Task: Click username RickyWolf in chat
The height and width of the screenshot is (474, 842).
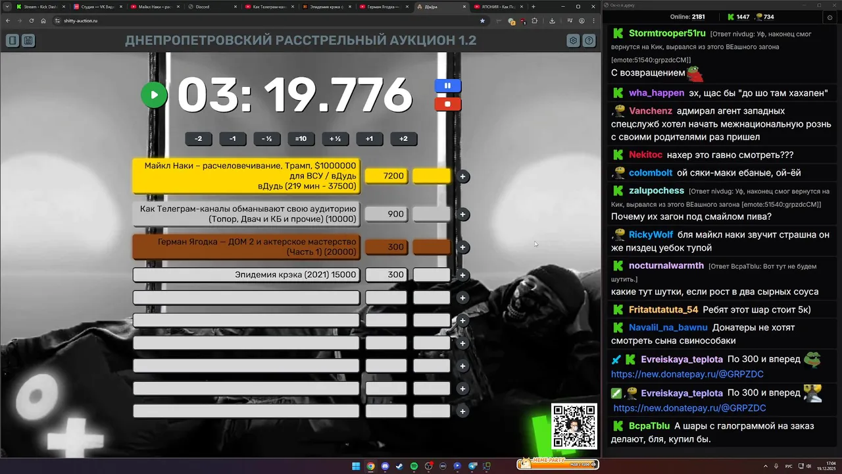Action: [651, 234]
